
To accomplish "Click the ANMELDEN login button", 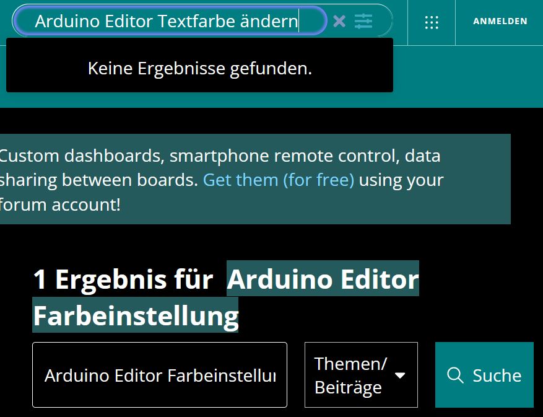I will click(500, 21).
